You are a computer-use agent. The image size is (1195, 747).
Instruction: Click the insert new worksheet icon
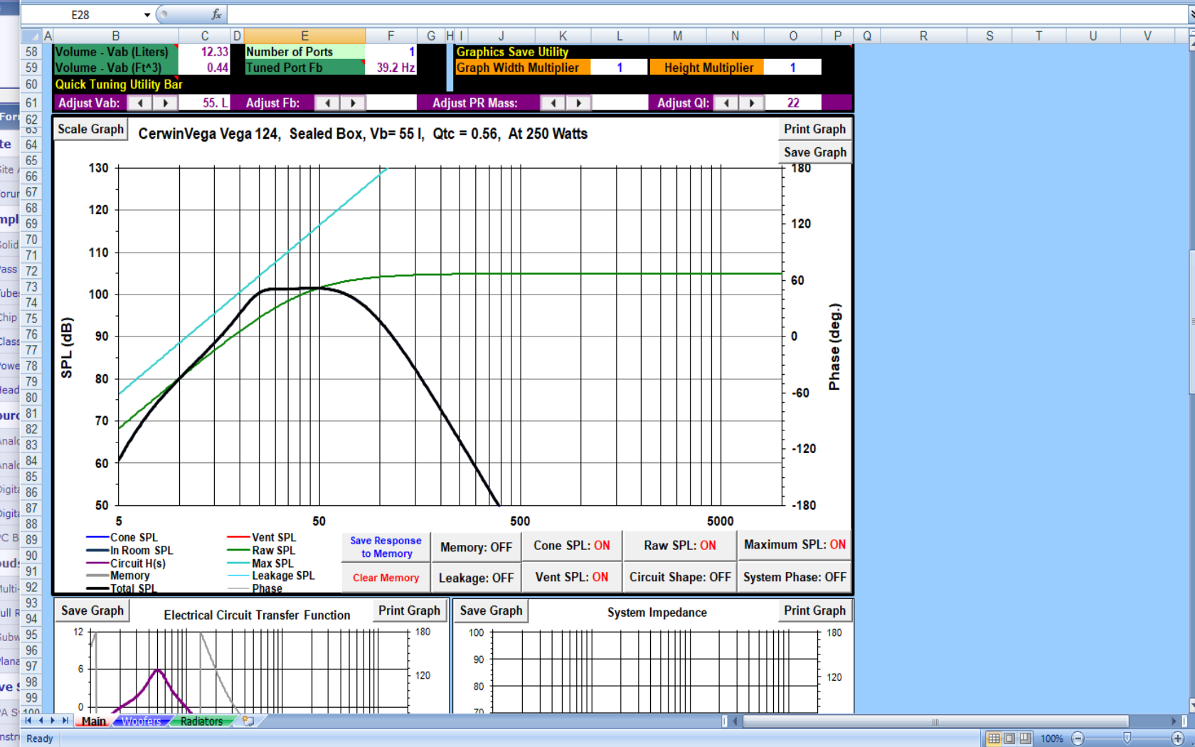click(248, 721)
